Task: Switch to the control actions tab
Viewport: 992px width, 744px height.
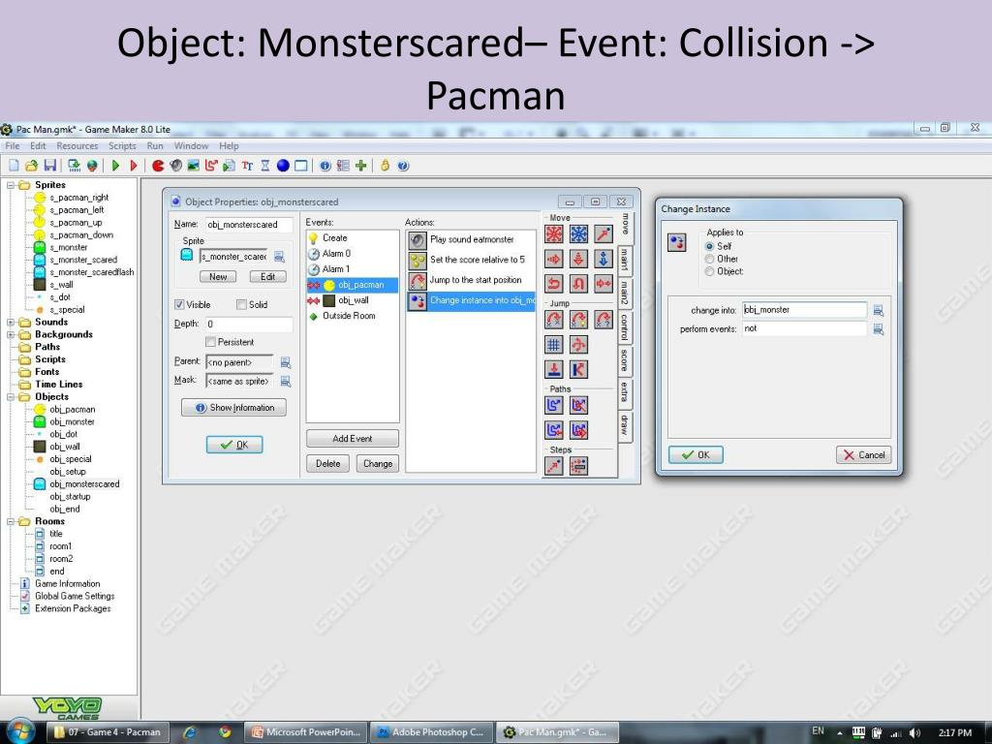Action: point(624,326)
